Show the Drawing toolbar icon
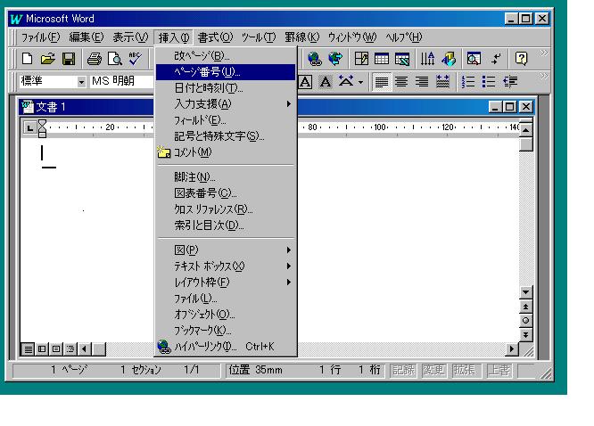 point(449,59)
